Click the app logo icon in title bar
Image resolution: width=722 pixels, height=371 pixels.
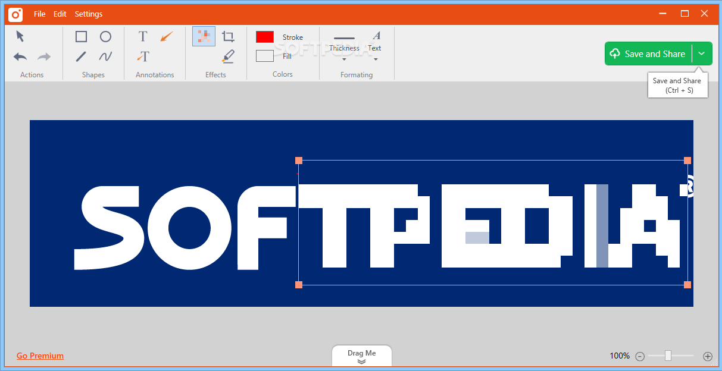[15, 14]
